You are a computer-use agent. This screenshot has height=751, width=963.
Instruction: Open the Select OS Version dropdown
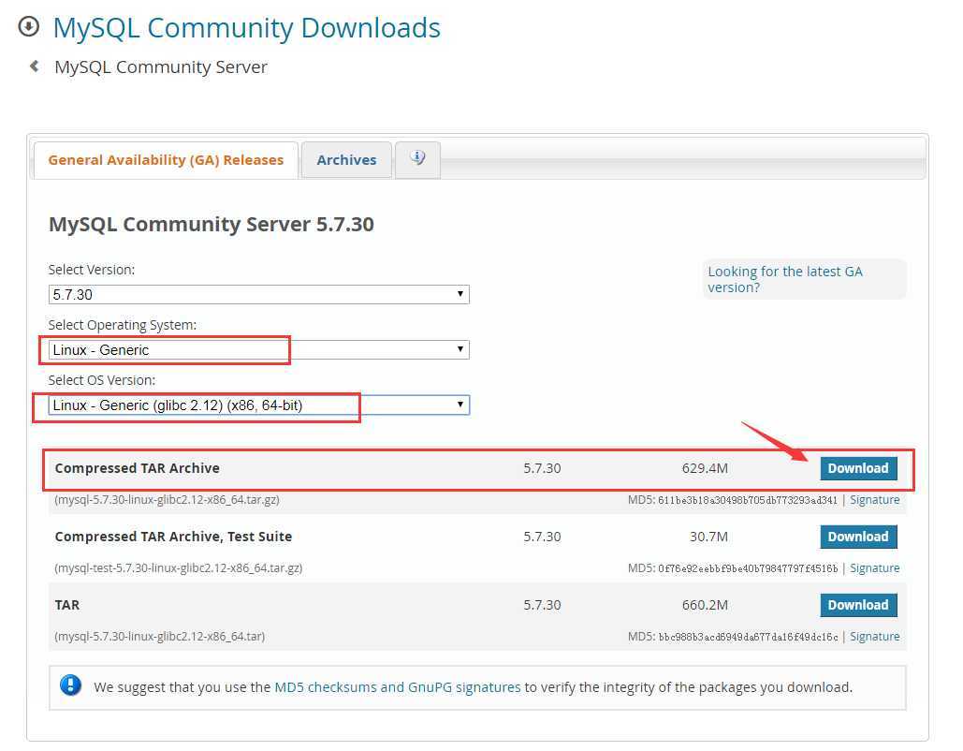point(258,405)
